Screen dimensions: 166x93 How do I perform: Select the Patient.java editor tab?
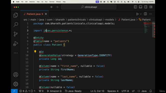[34, 14]
